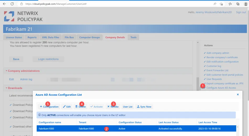249x136 pixels.
Task: Add a new Configuration in the dialog
Action: point(49,107)
